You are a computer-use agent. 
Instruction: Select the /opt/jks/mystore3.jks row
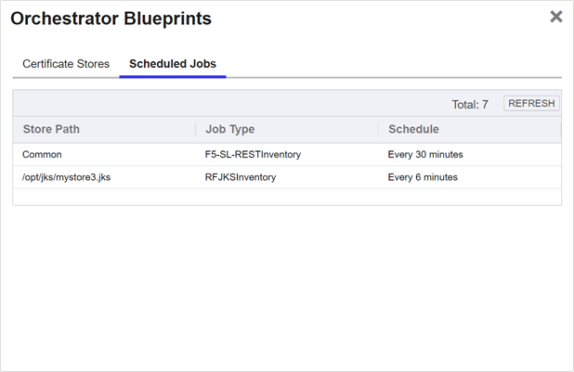click(66, 177)
